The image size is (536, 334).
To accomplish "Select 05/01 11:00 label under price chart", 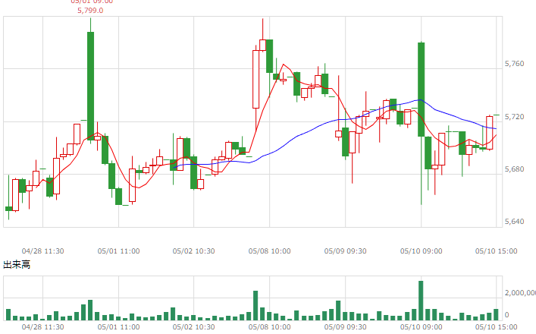I will coord(118,251).
